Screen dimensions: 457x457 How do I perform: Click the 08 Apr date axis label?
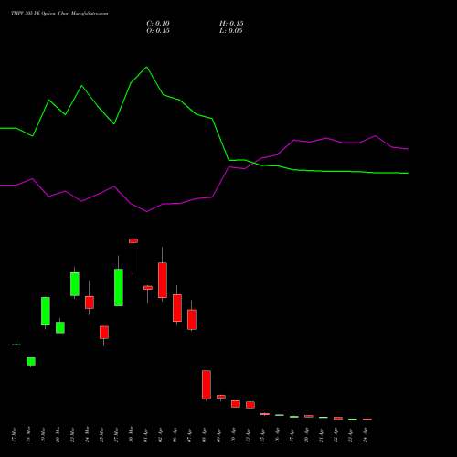coord(204,435)
